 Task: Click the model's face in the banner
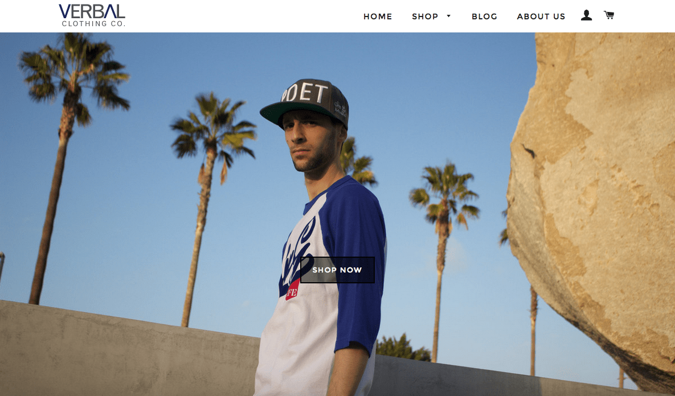tap(311, 142)
